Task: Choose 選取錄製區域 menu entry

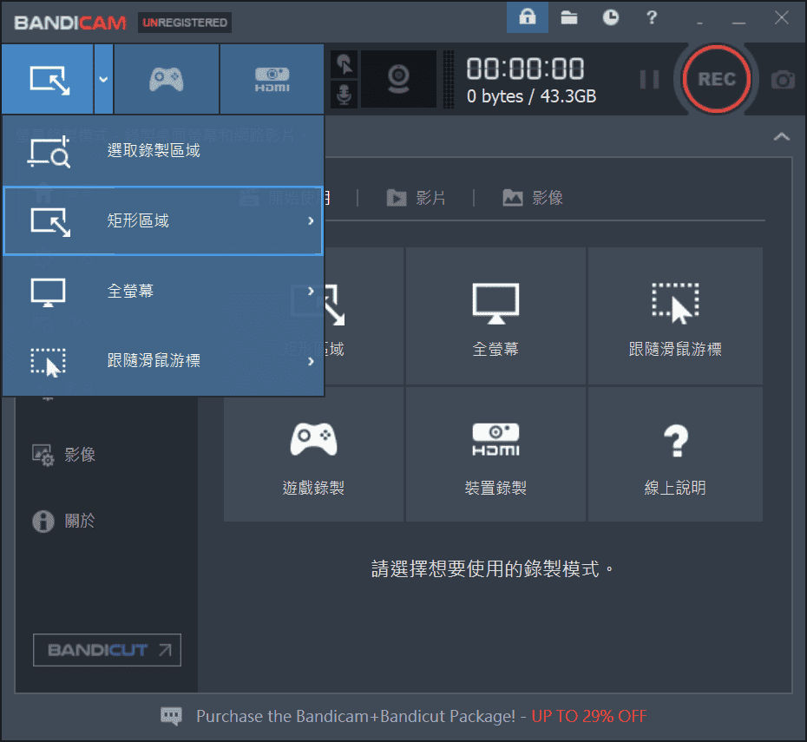Action: pyautogui.click(x=163, y=151)
